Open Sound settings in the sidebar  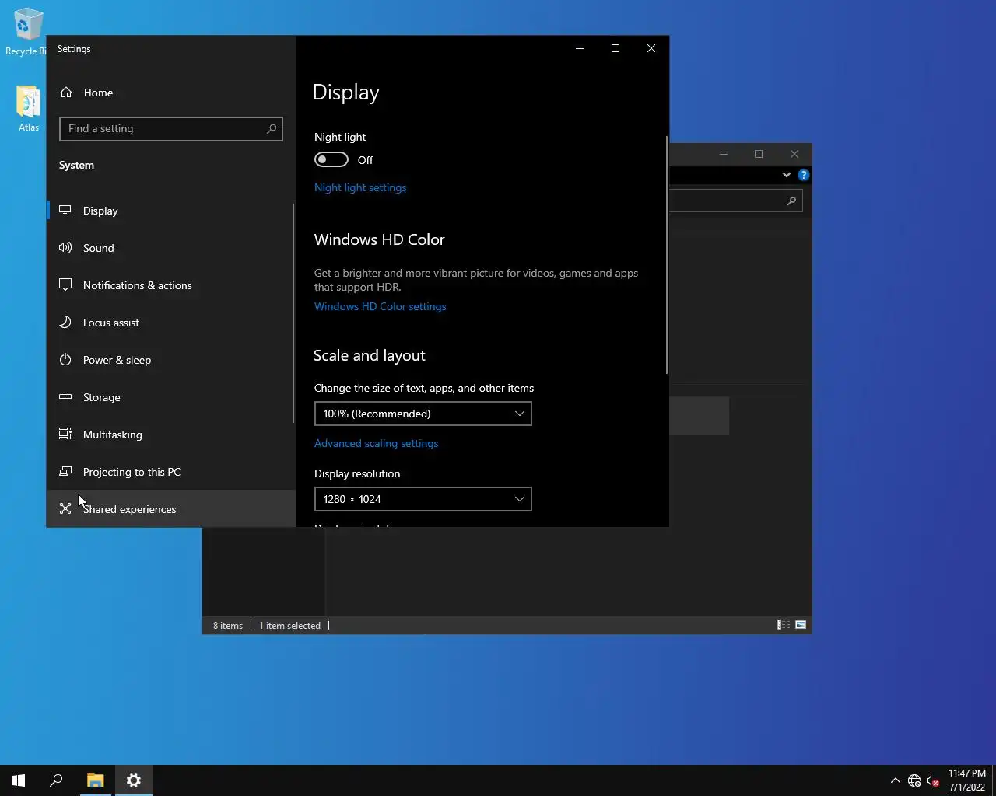pos(170,248)
